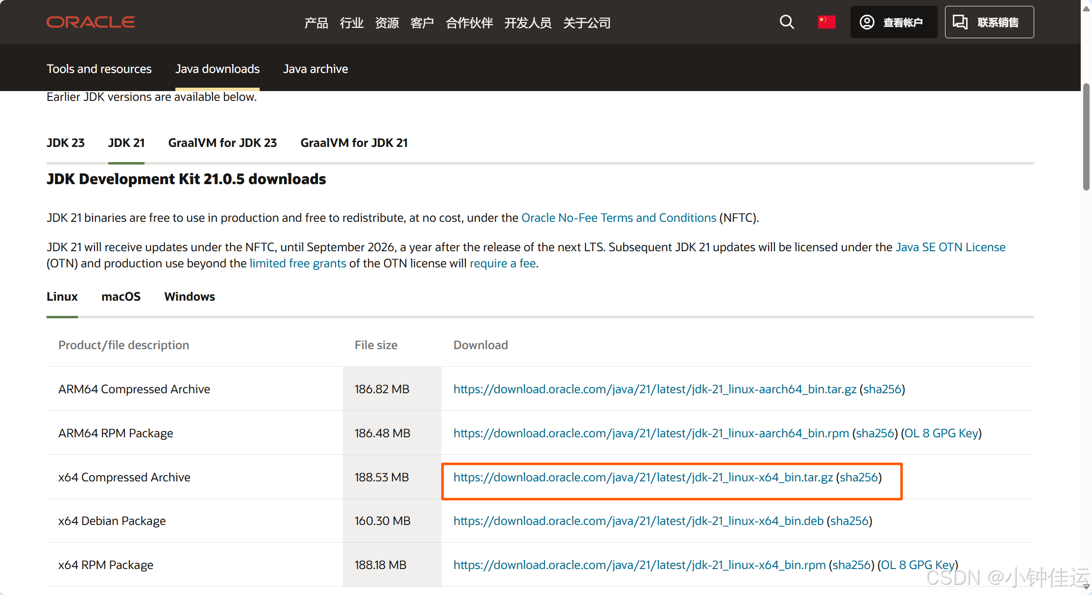This screenshot has width=1092, height=595.
Task: Switch to the Windows platform tab
Action: (x=190, y=296)
